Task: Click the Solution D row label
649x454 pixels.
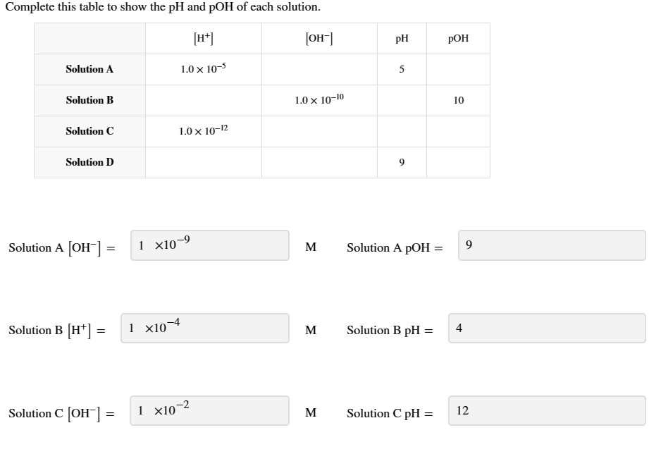Action: (89, 162)
